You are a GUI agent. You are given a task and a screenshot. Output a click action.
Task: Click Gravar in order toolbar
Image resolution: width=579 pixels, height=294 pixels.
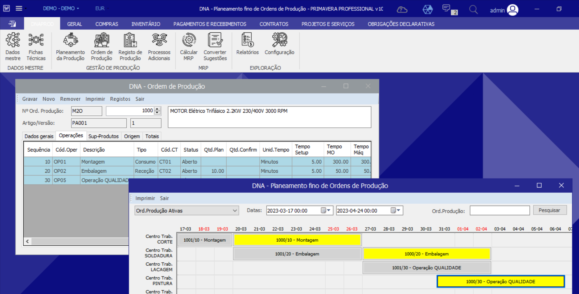click(x=30, y=99)
